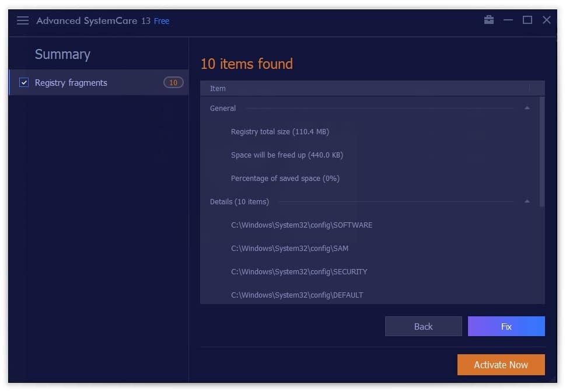
Task: Select Percentage of saved space (0%) row
Action: tap(369, 179)
